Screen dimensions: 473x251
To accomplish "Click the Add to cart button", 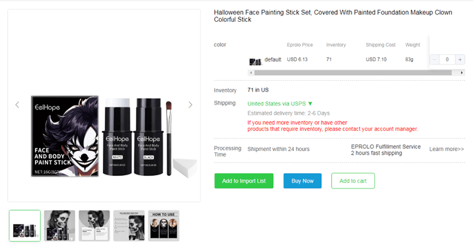I will (x=353, y=181).
